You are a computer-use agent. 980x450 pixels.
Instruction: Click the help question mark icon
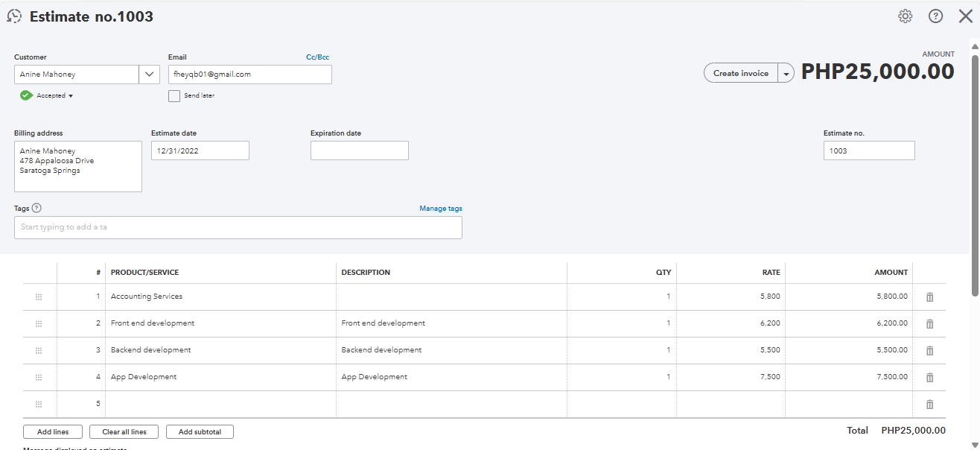[x=935, y=16]
